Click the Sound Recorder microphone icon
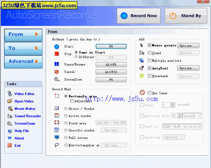The height and width of the screenshot is (168, 211). click(x=10, y=116)
